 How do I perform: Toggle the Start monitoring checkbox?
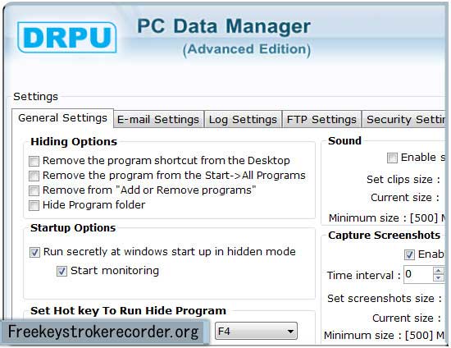pyautogui.click(x=61, y=271)
